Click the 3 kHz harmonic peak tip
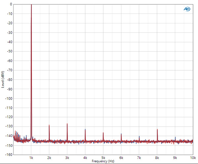 coord(67,124)
